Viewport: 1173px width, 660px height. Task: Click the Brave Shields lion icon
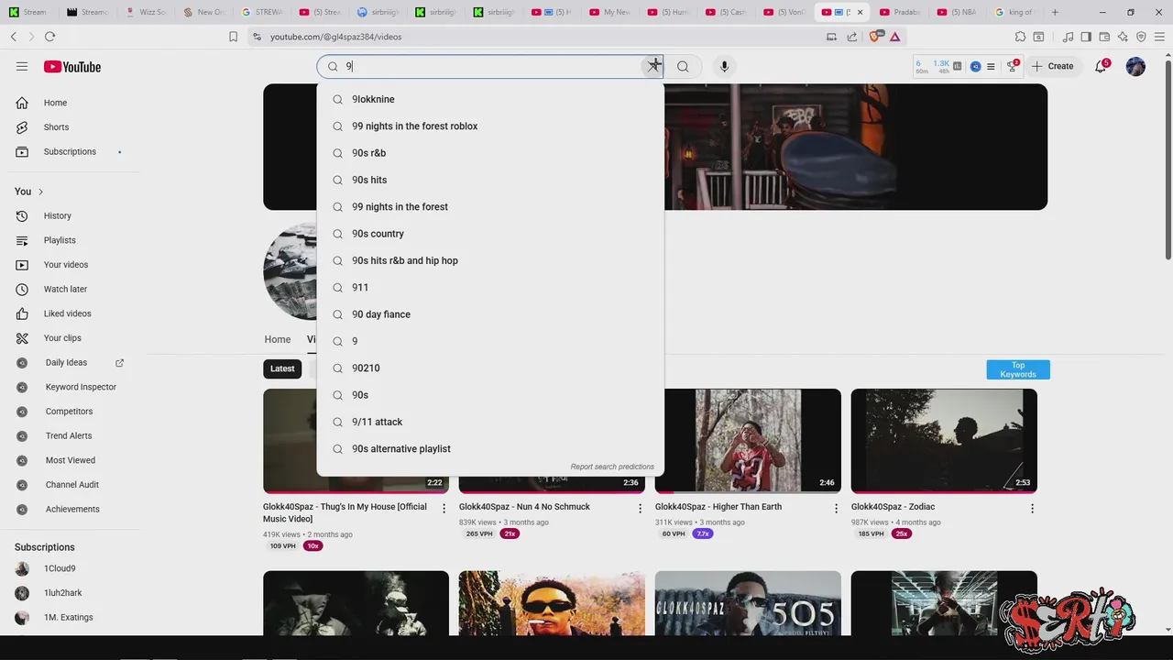pyautogui.click(x=875, y=37)
